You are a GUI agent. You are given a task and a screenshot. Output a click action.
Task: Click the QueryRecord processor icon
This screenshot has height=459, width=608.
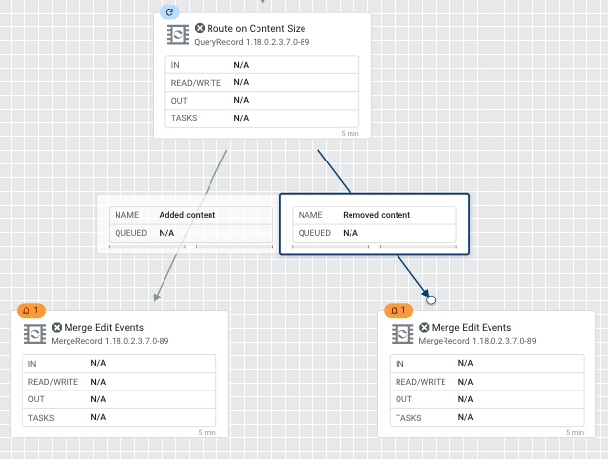(177, 35)
